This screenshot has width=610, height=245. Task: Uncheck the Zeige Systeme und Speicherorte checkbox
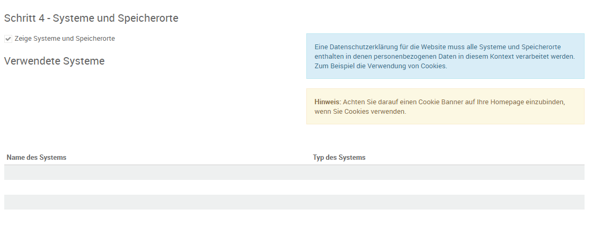click(x=8, y=39)
